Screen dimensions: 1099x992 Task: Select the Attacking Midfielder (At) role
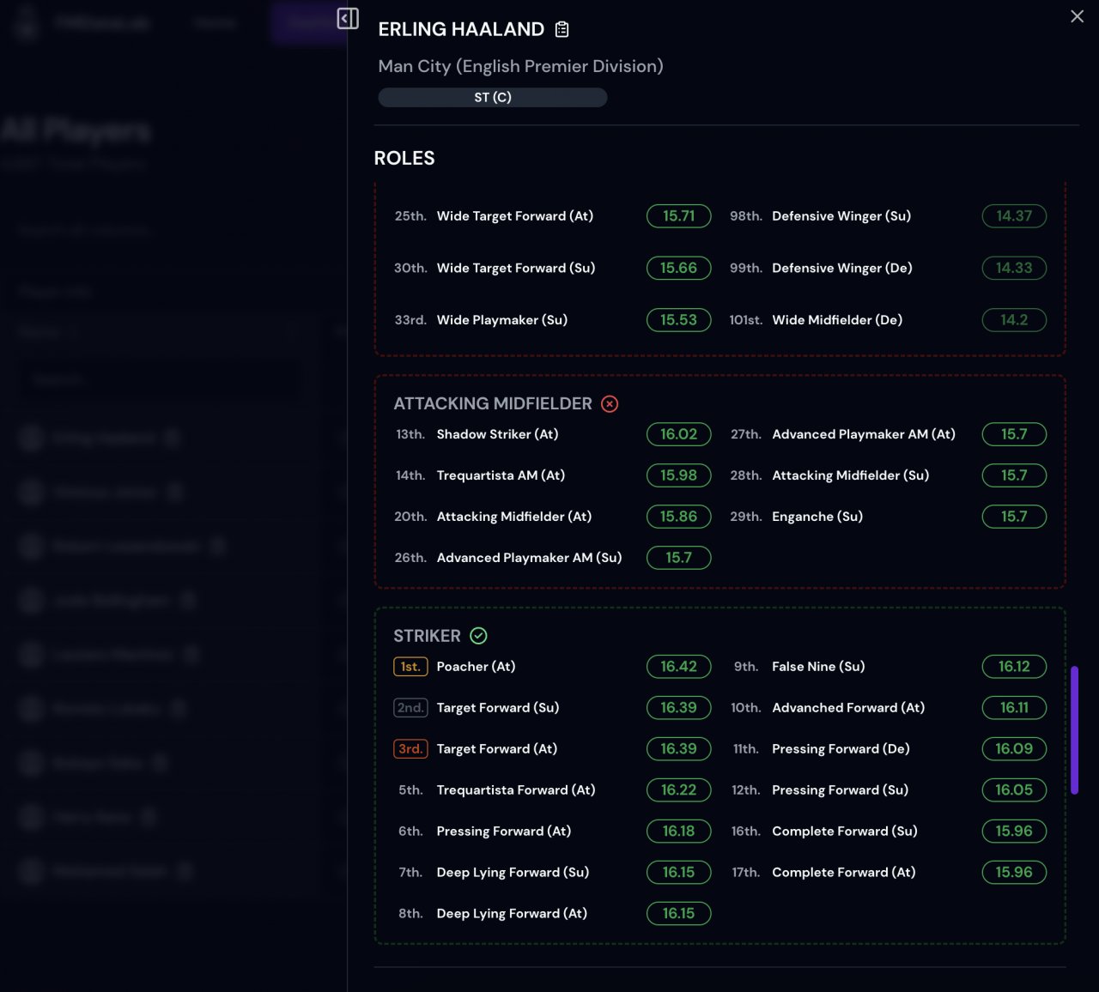514,517
